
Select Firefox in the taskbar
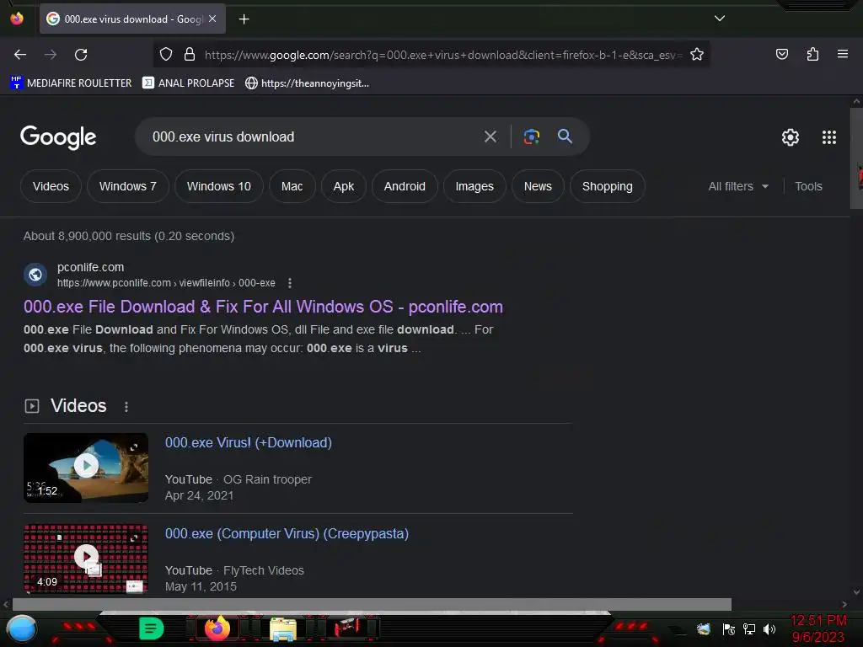tap(217, 628)
